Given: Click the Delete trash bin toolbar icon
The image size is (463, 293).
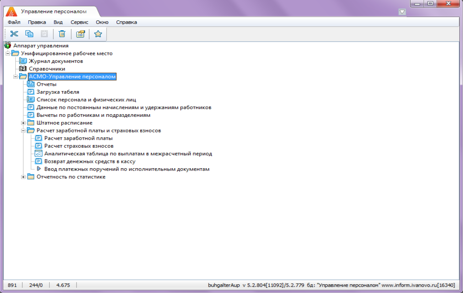Looking at the screenshot, I should [62, 34].
